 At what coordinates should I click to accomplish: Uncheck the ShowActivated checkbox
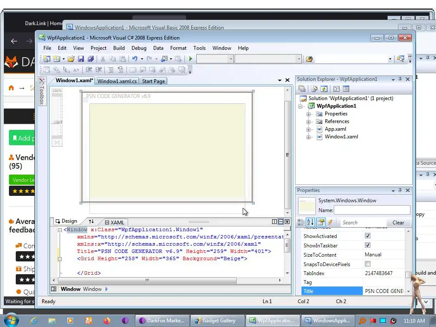click(x=367, y=236)
